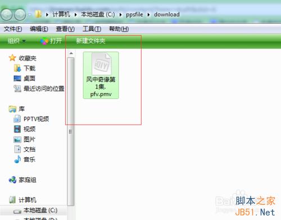The image size is (281, 220).
Task: Open the 查看(V) menu
Action: 65,29
